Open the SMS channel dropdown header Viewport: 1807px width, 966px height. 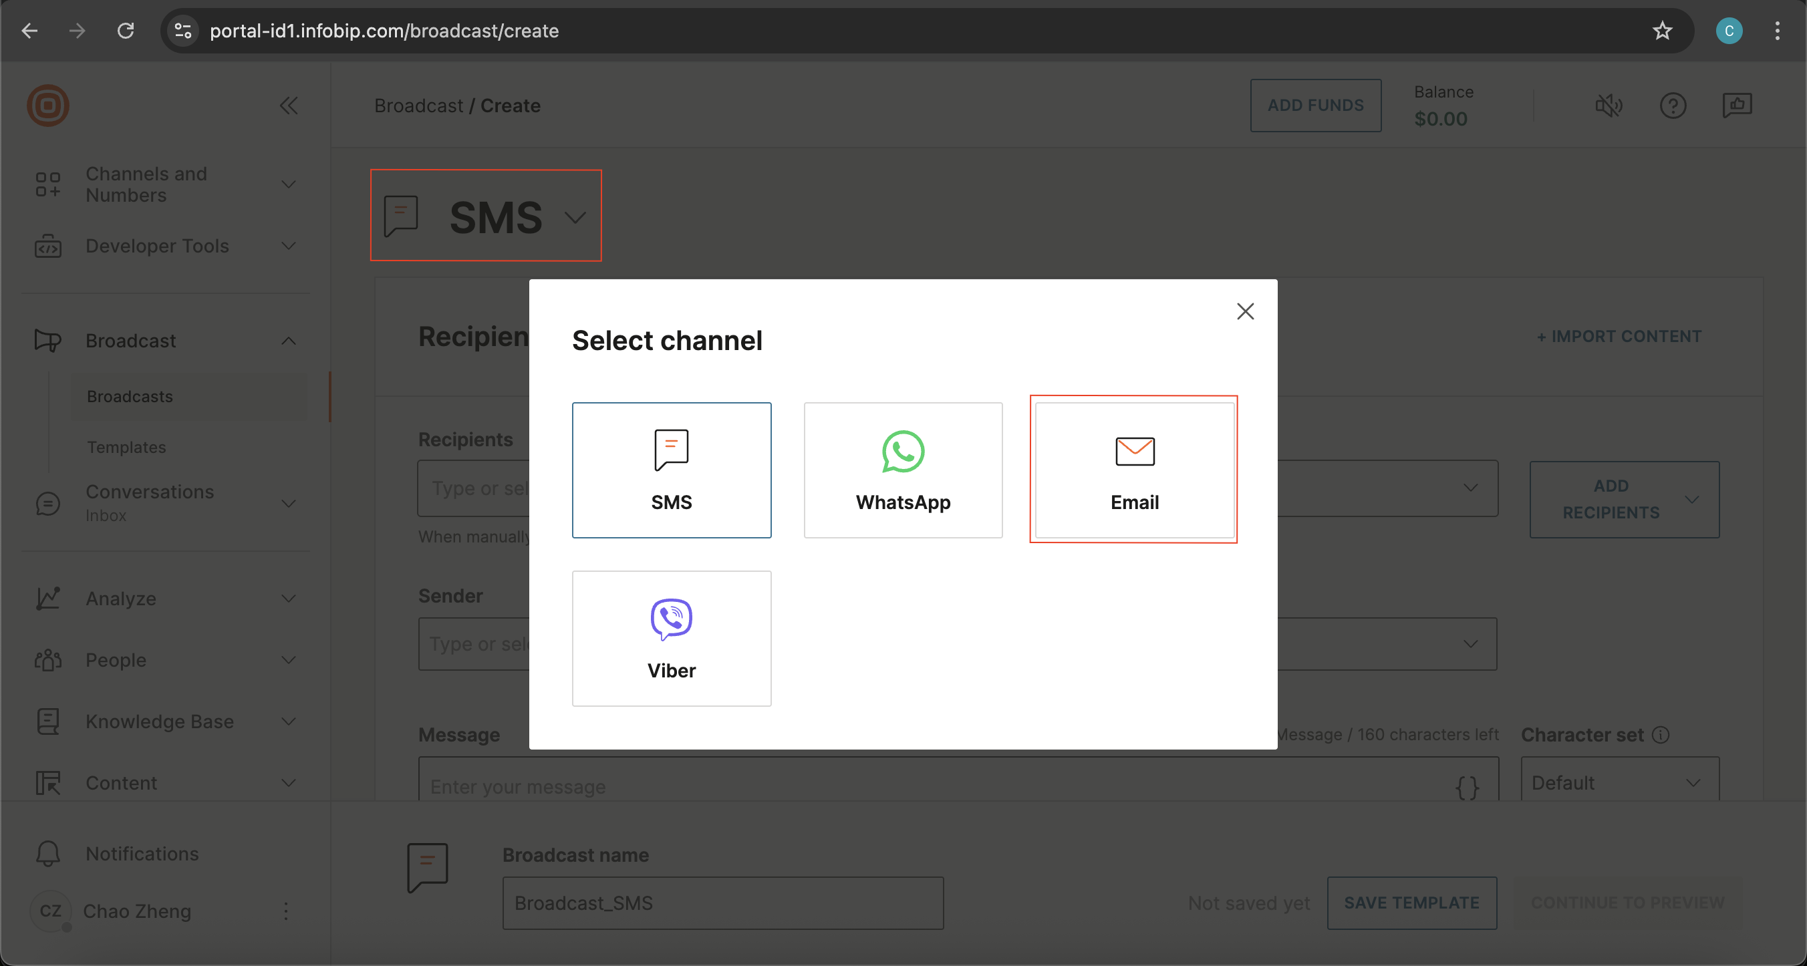(485, 216)
